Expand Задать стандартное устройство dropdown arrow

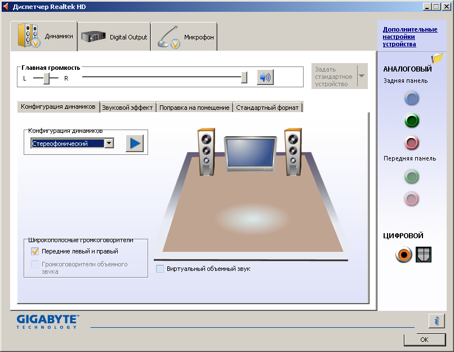click(362, 76)
